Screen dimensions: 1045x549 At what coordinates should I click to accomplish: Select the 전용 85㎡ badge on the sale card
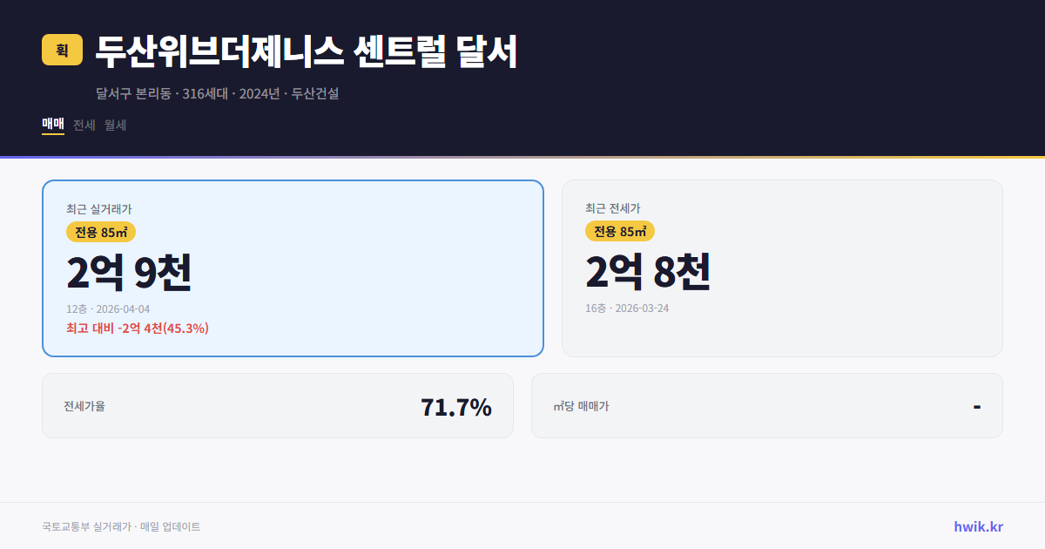tap(98, 232)
